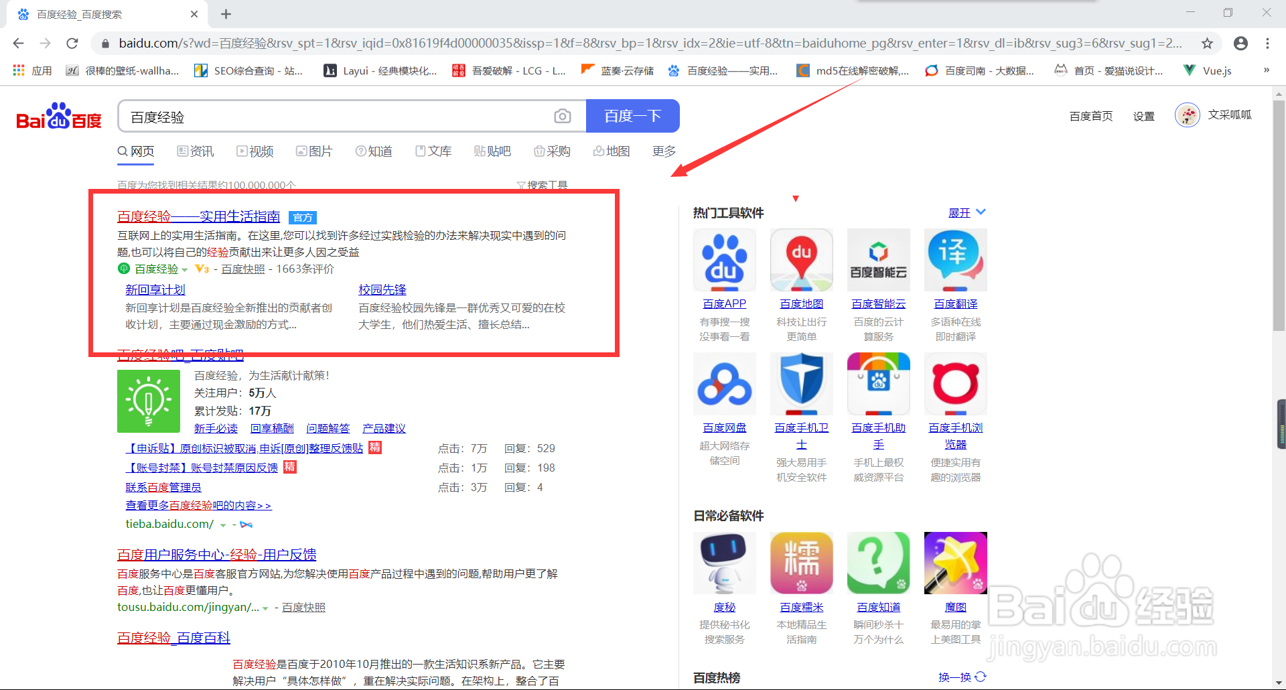Open 百度智能云 app icon
Image resolution: width=1286 pixels, height=690 pixels.
pyautogui.click(x=879, y=260)
